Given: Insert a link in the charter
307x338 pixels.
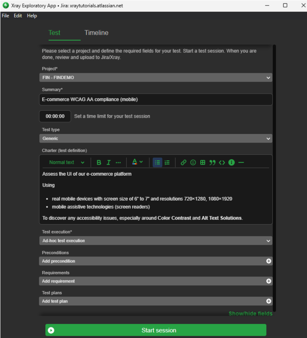Looking at the screenshot, I should tap(183, 162).
